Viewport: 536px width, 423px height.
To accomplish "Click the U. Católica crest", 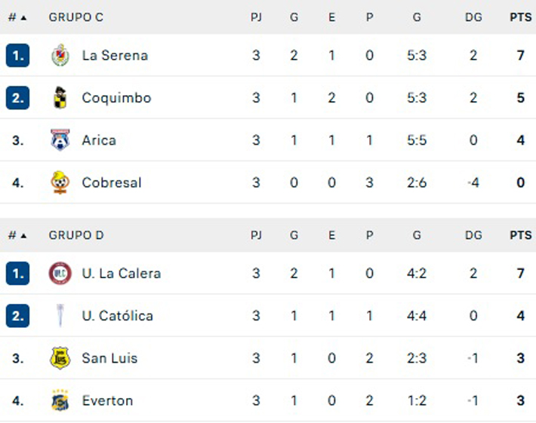I will [60, 315].
